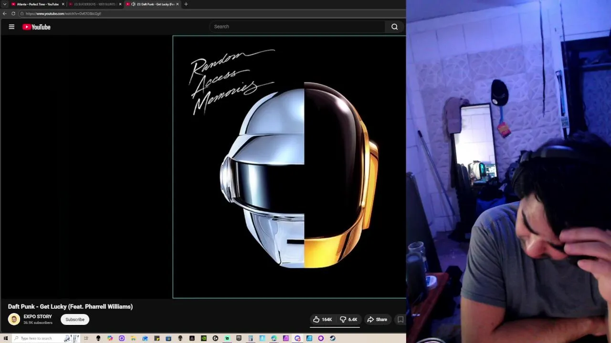Share the Daft Punk video
611x343 pixels.
377,320
